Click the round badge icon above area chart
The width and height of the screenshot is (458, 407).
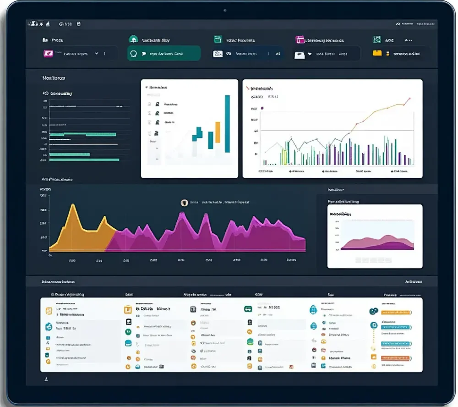coord(184,203)
